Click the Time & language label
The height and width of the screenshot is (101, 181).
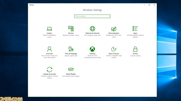[71, 54]
